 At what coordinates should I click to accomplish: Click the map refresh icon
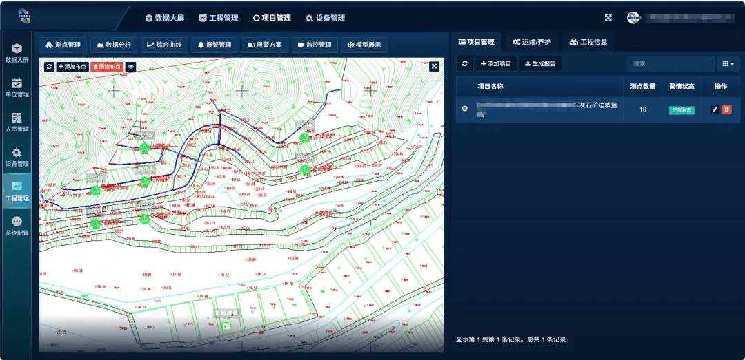click(x=50, y=67)
